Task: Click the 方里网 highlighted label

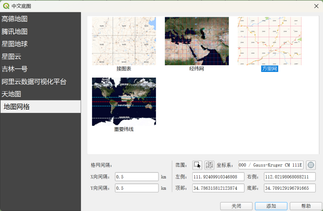Action: click(269, 69)
